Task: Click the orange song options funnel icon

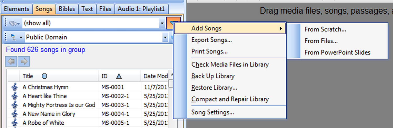Action: tap(173, 23)
